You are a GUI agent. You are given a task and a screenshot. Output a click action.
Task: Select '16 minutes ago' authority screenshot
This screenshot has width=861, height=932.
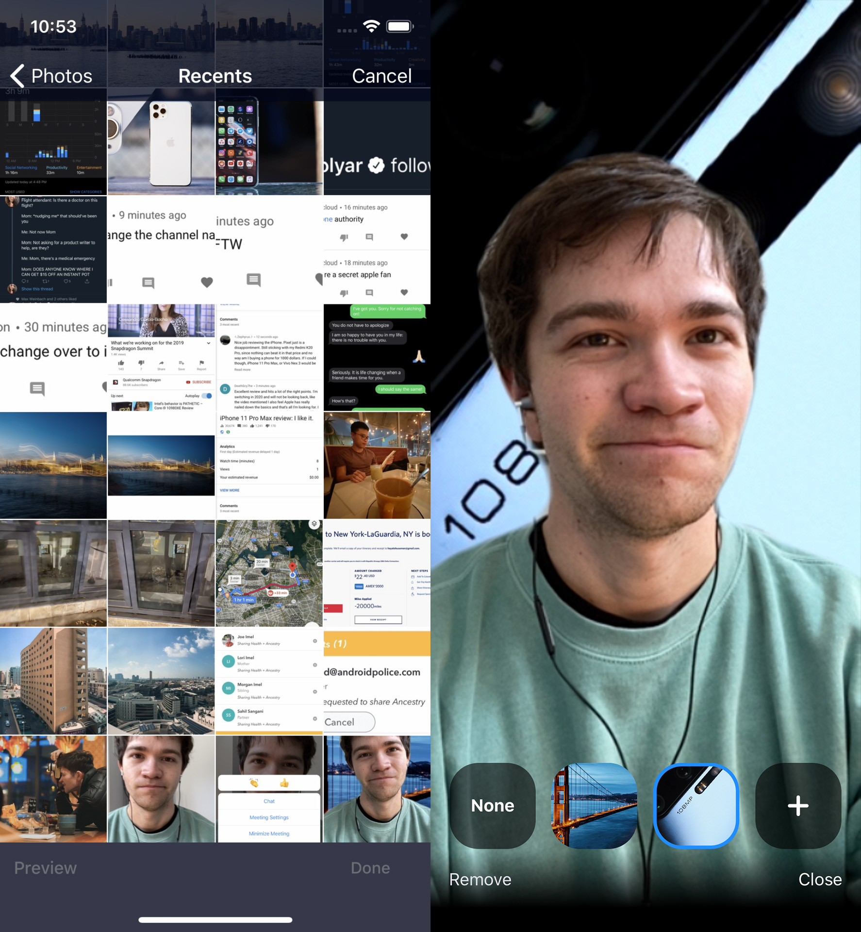377,250
